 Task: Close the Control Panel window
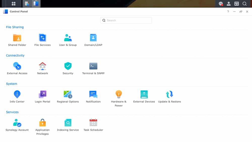click(247, 12)
